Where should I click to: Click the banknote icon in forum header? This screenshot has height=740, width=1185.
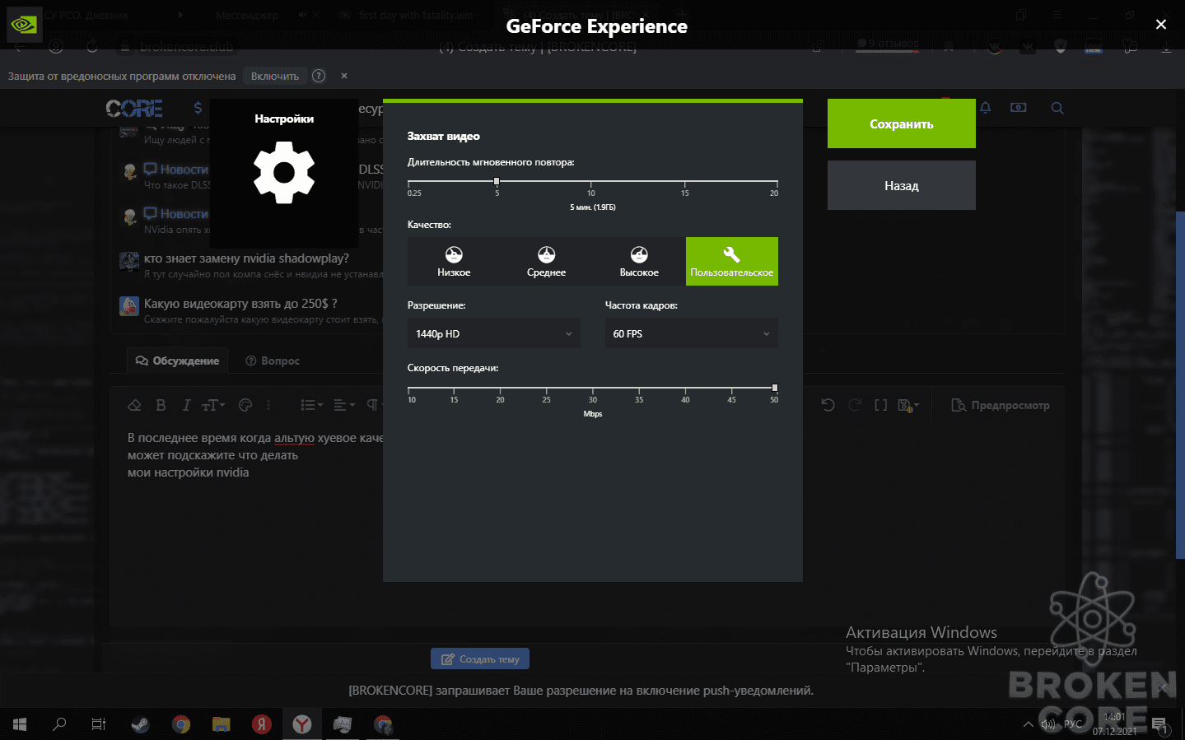coord(1019,108)
